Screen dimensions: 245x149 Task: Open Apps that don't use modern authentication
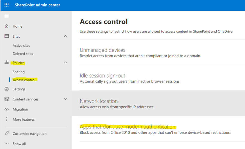point(127,127)
